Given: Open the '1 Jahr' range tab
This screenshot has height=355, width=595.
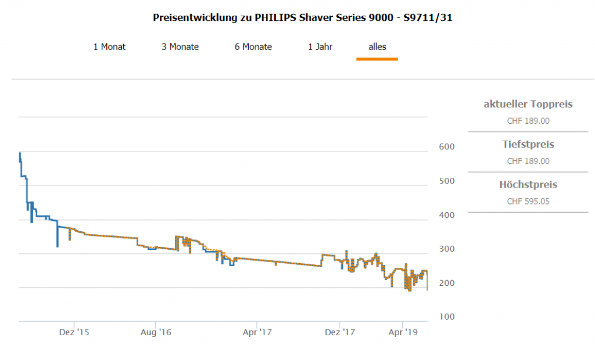Looking at the screenshot, I should pos(320,47).
